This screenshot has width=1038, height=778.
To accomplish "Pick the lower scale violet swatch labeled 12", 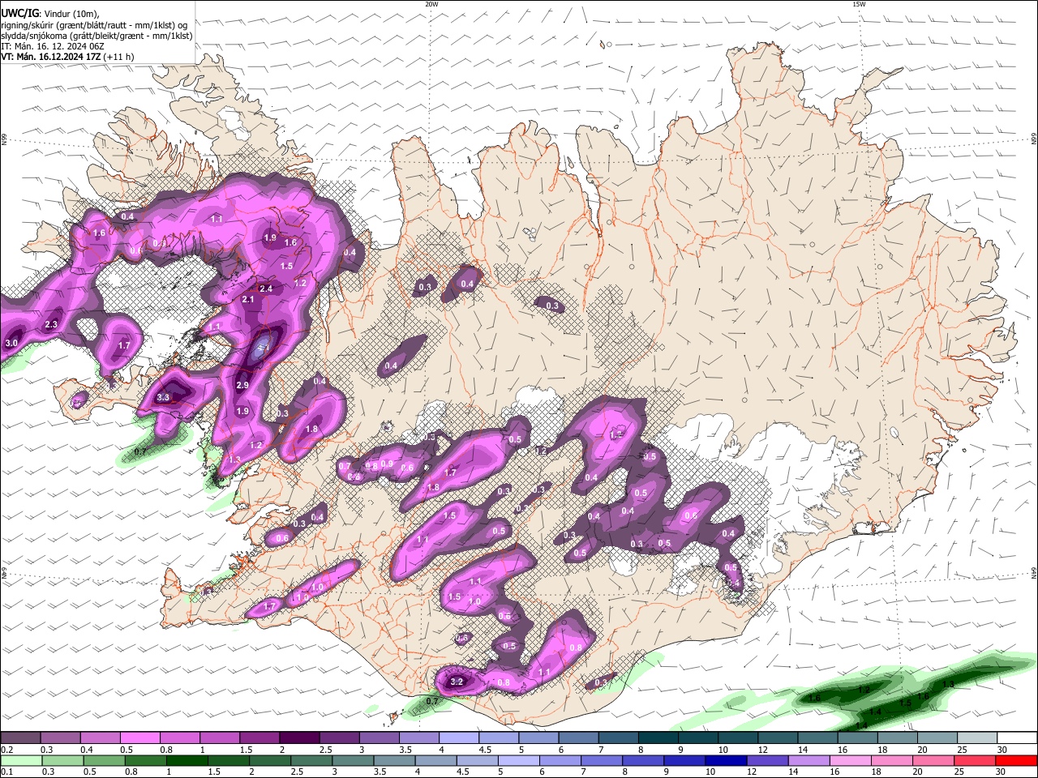I will point(766,760).
